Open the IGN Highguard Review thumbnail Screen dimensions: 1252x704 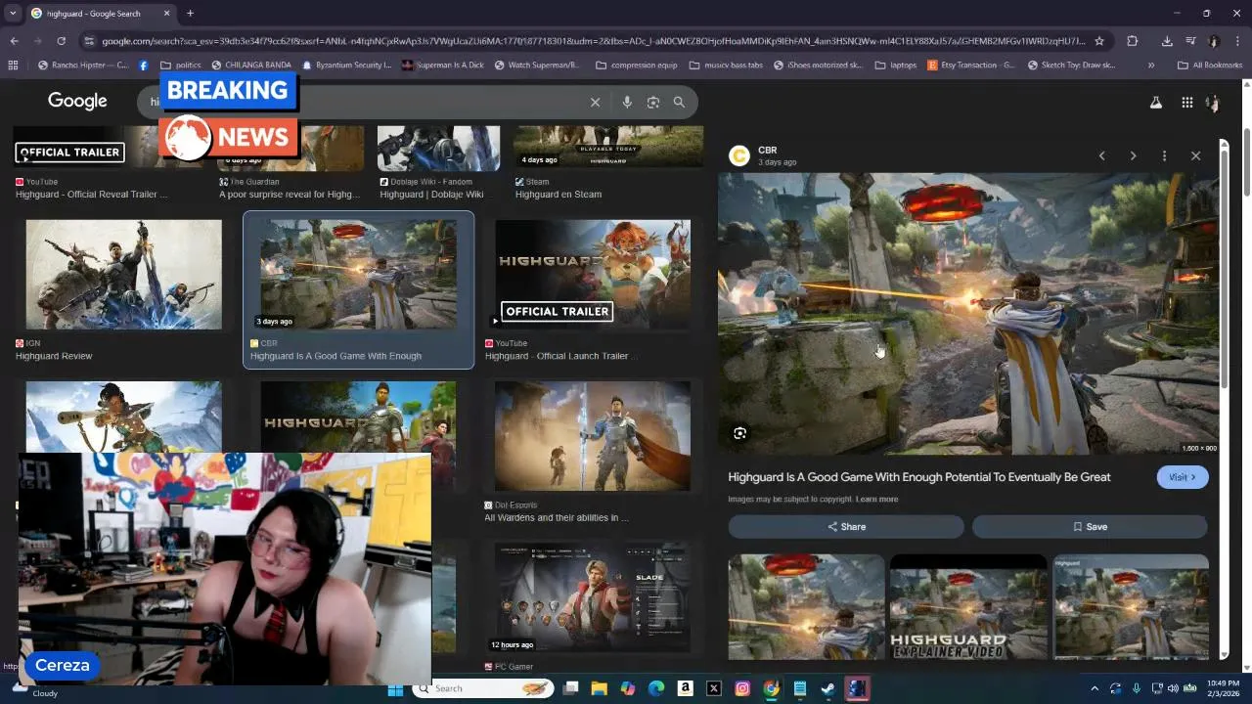pos(123,274)
